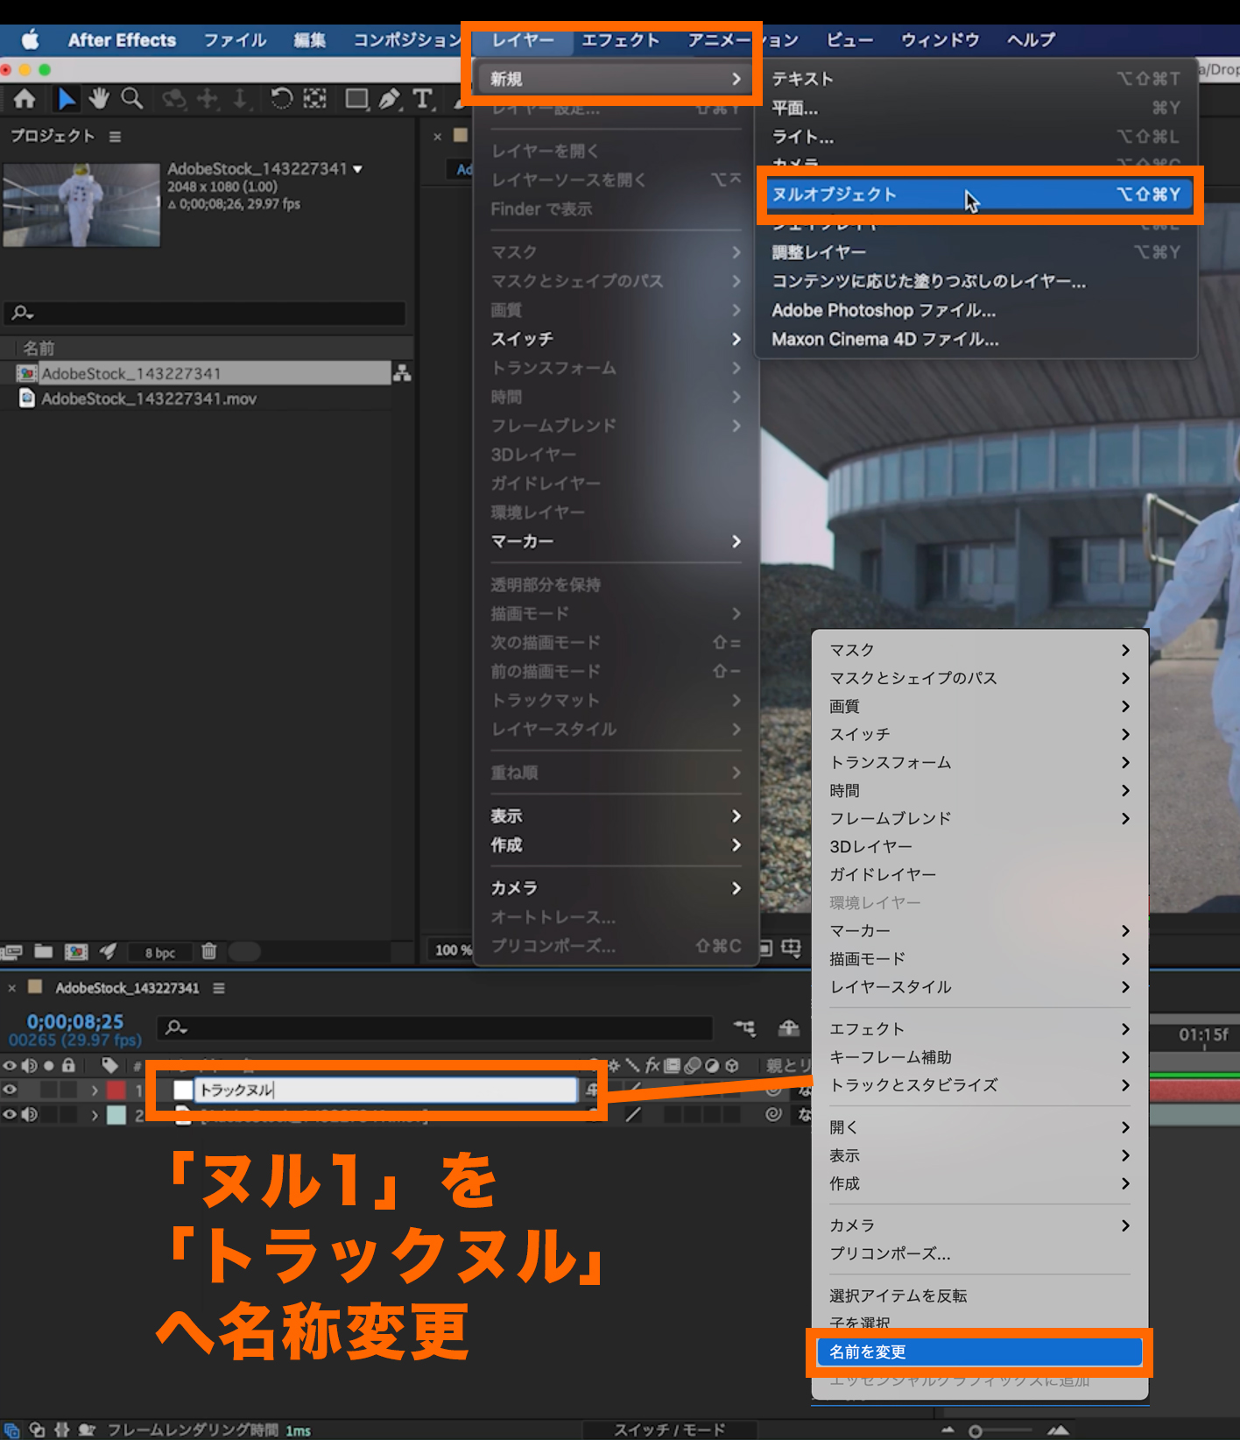
Task: Choose ヌルオブジェクト from the submenu
Action: 979,194
